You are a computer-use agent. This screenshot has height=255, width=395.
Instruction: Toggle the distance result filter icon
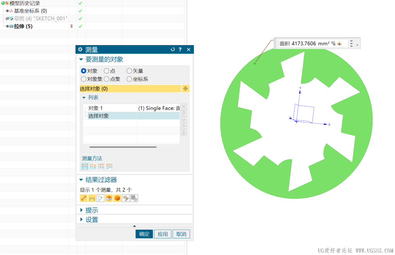(x=84, y=198)
